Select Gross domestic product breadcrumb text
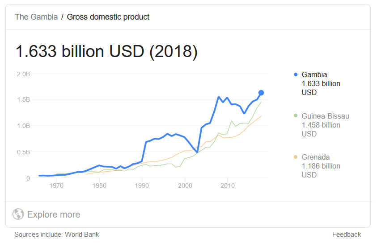The width and height of the screenshot is (390, 247). click(108, 17)
